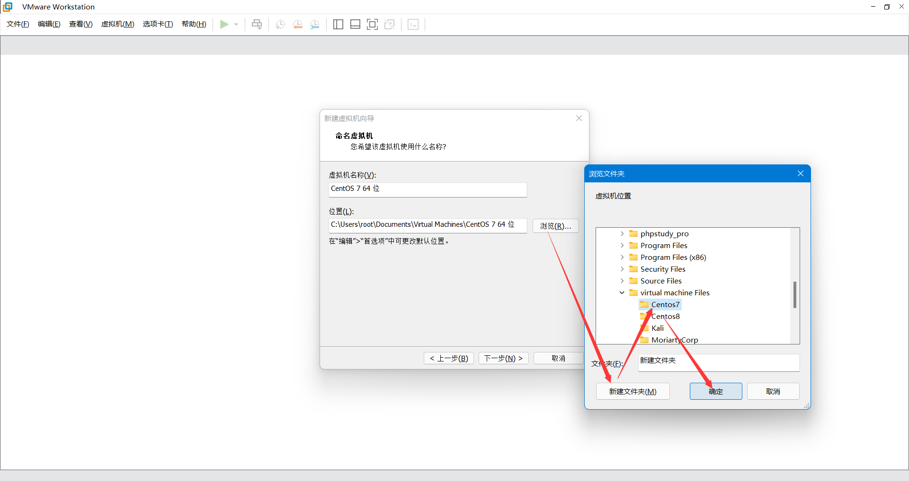Select the Program Files folder row

(x=658, y=245)
